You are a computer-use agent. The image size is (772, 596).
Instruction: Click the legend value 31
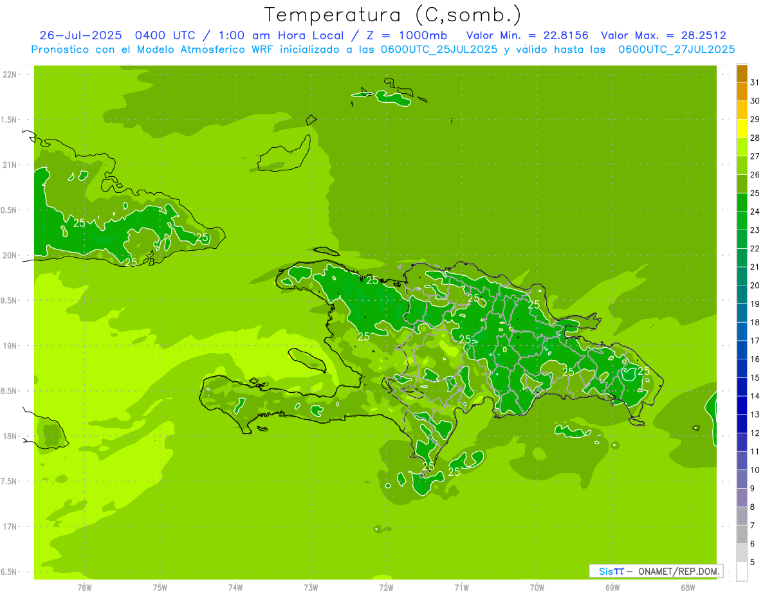(755, 82)
